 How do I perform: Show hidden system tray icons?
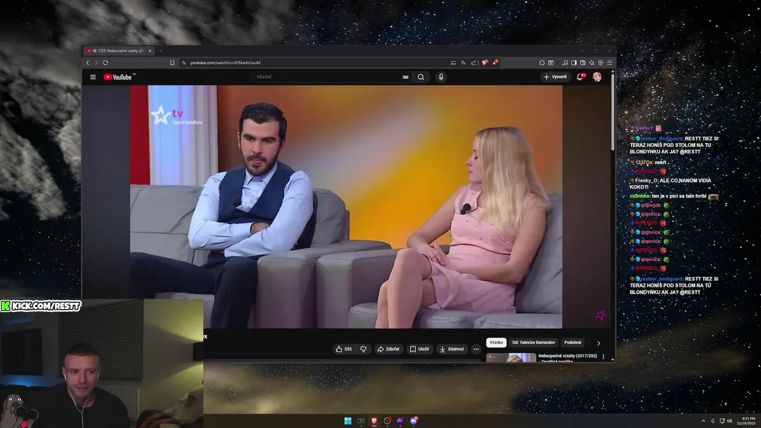point(703,421)
